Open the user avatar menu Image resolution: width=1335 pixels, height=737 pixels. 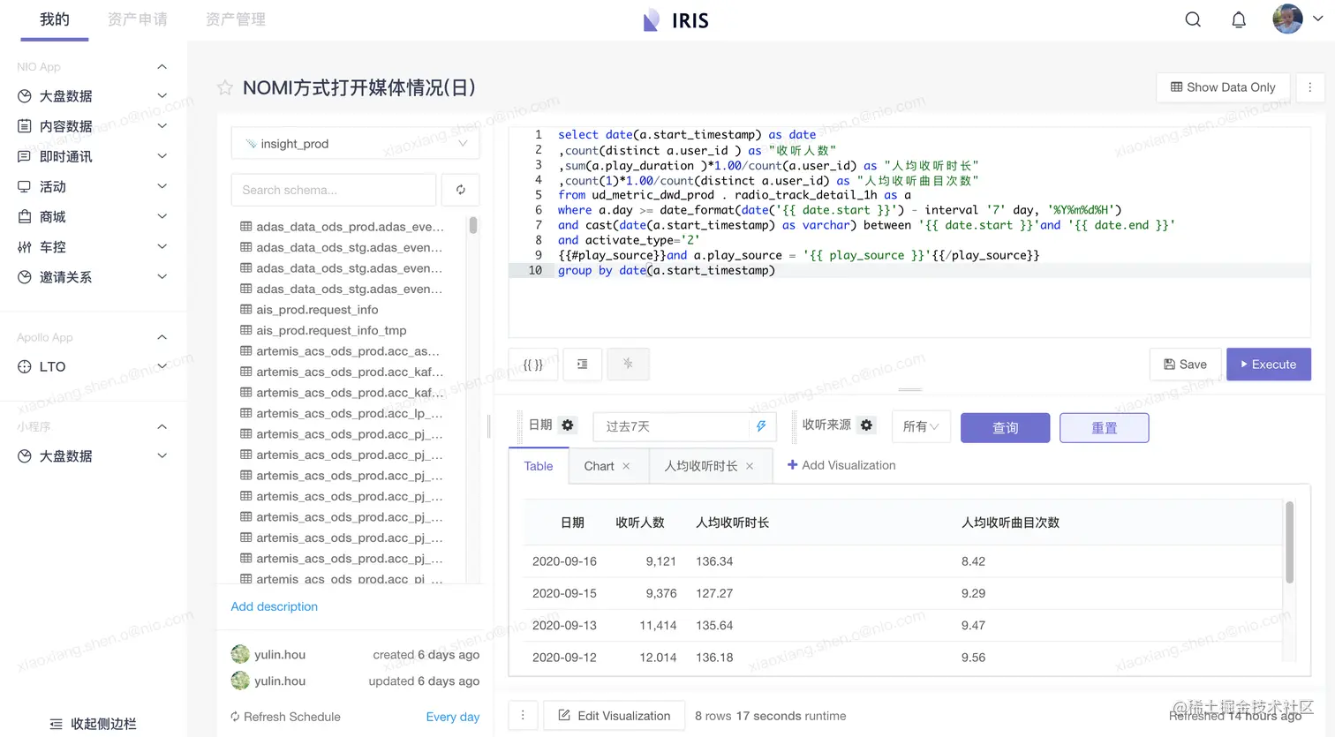1287,19
